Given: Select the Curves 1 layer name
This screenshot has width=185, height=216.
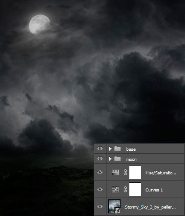Looking at the screenshot, I should click(x=154, y=190).
